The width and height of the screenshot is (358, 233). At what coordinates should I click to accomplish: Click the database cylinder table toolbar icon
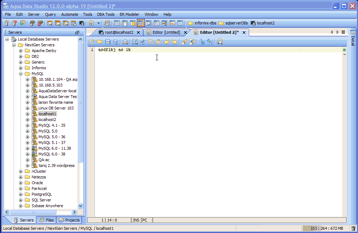coord(133,23)
